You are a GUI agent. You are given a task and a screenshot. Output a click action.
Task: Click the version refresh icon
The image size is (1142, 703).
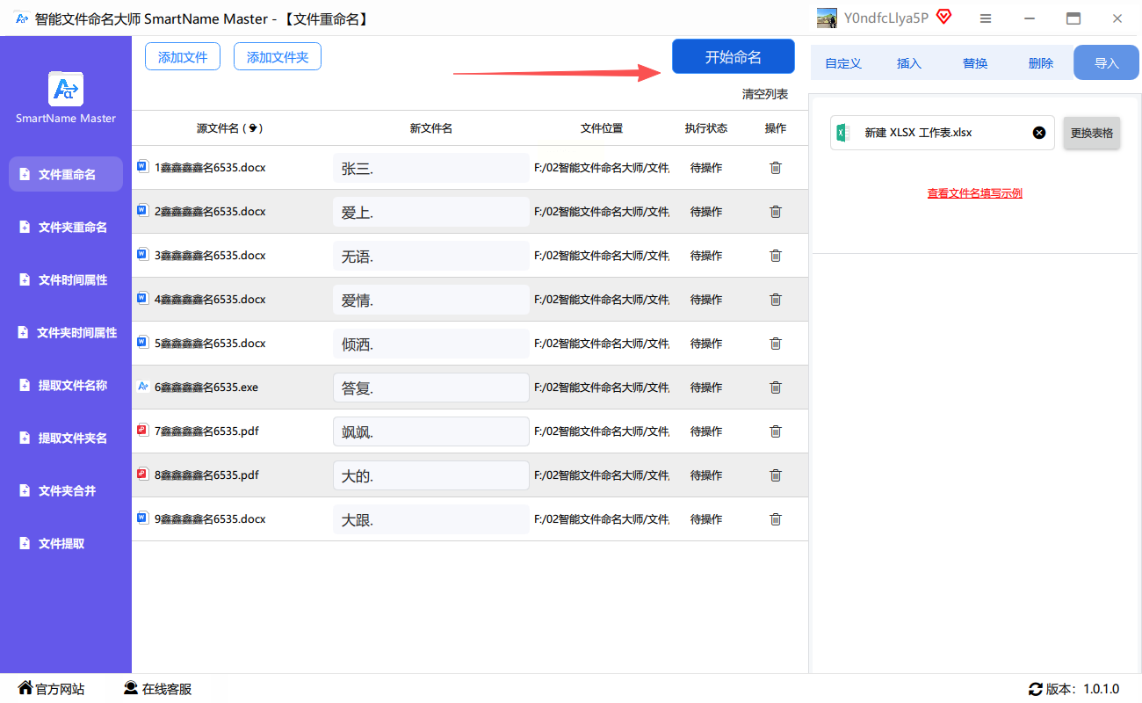(x=1035, y=689)
